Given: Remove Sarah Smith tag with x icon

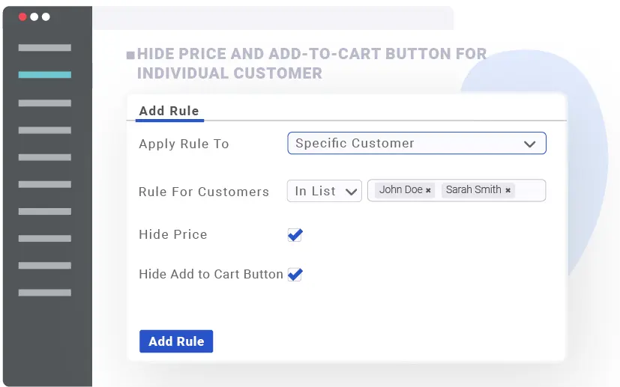Looking at the screenshot, I should [508, 191].
